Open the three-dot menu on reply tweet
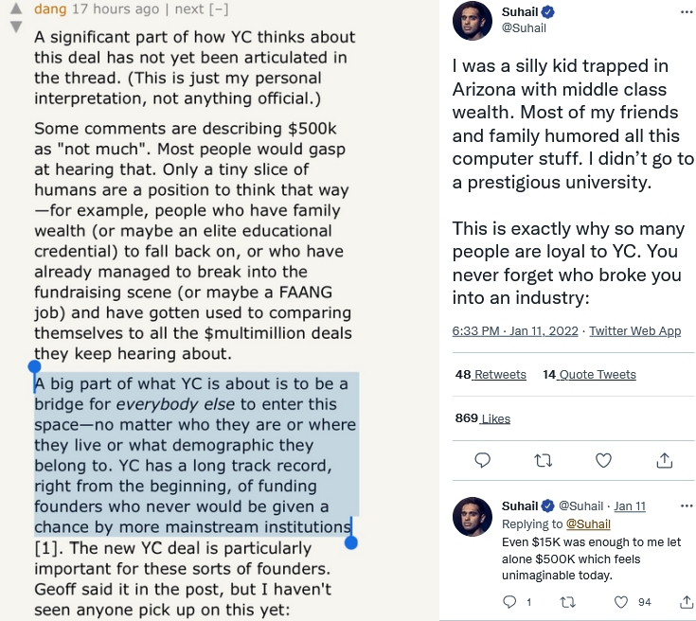 point(687,506)
